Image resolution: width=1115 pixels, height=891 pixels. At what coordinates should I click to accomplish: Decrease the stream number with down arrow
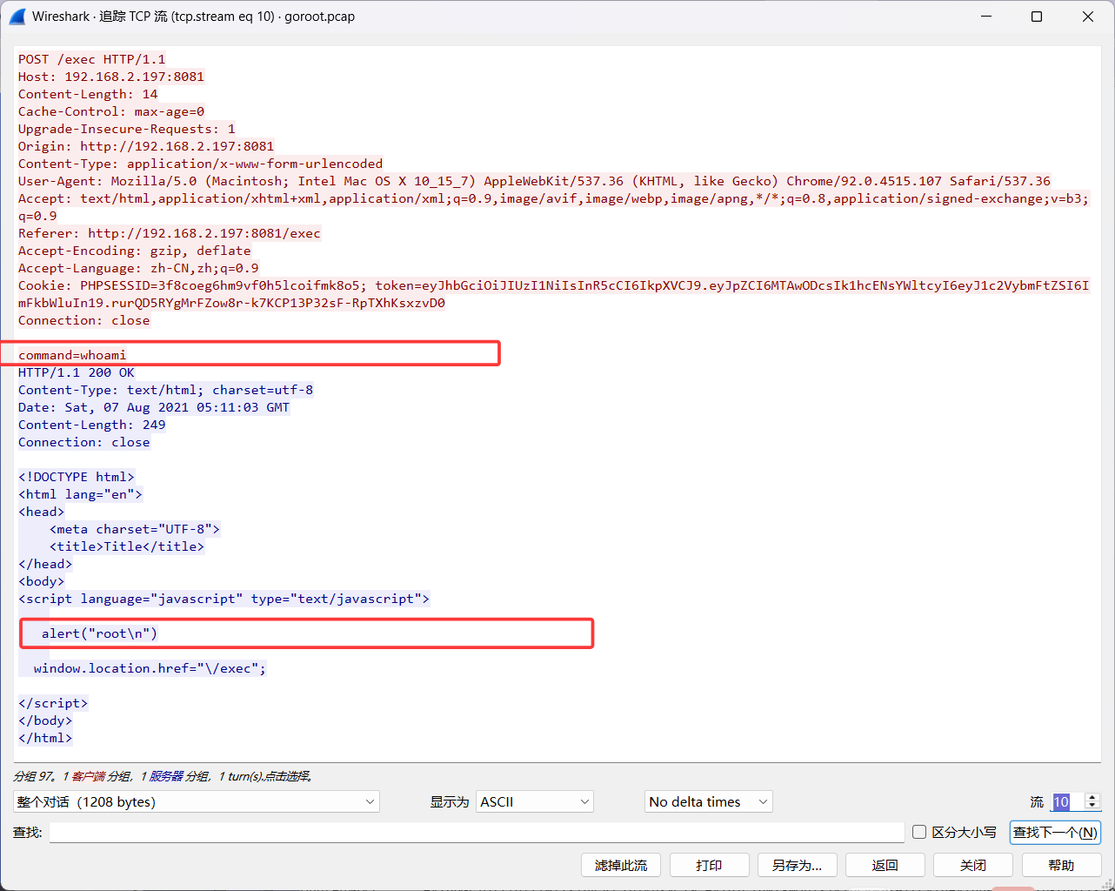pos(1092,807)
